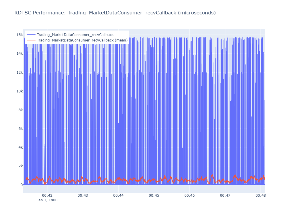Select the 4k y-axis tick label
The height and width of the screenshot is (216, 288).
[20, 147]
